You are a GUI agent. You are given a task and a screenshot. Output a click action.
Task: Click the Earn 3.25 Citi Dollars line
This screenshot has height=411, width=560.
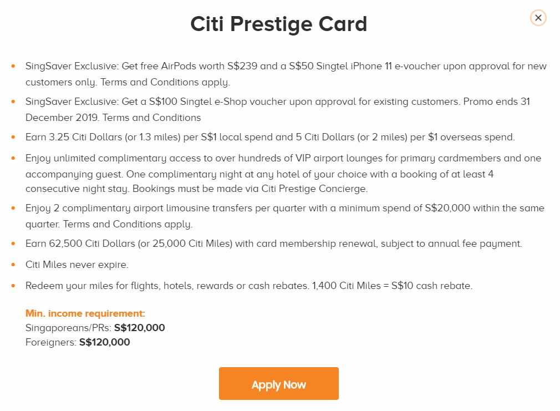(x=270, y=137)
